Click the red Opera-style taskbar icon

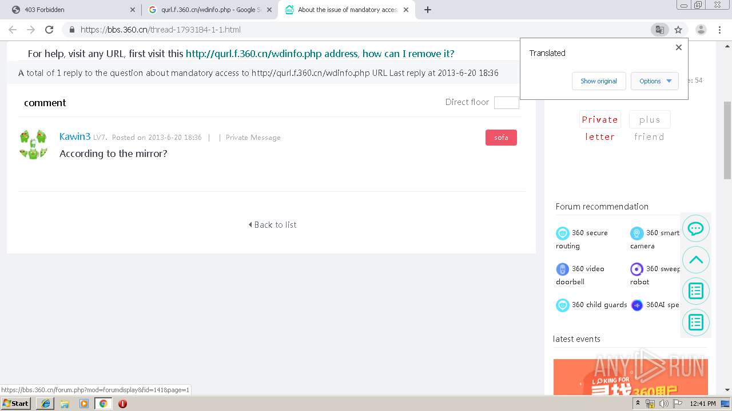[122, 404]
